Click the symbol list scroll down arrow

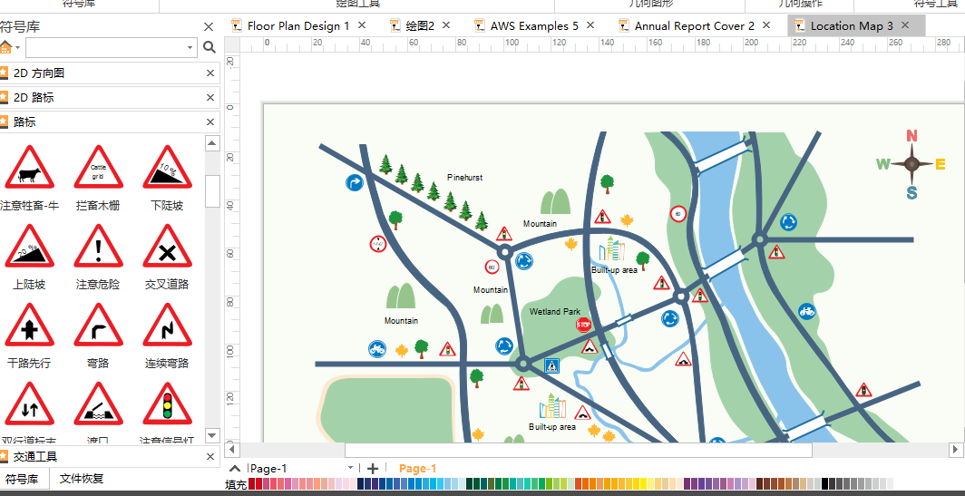coord(212,435)
